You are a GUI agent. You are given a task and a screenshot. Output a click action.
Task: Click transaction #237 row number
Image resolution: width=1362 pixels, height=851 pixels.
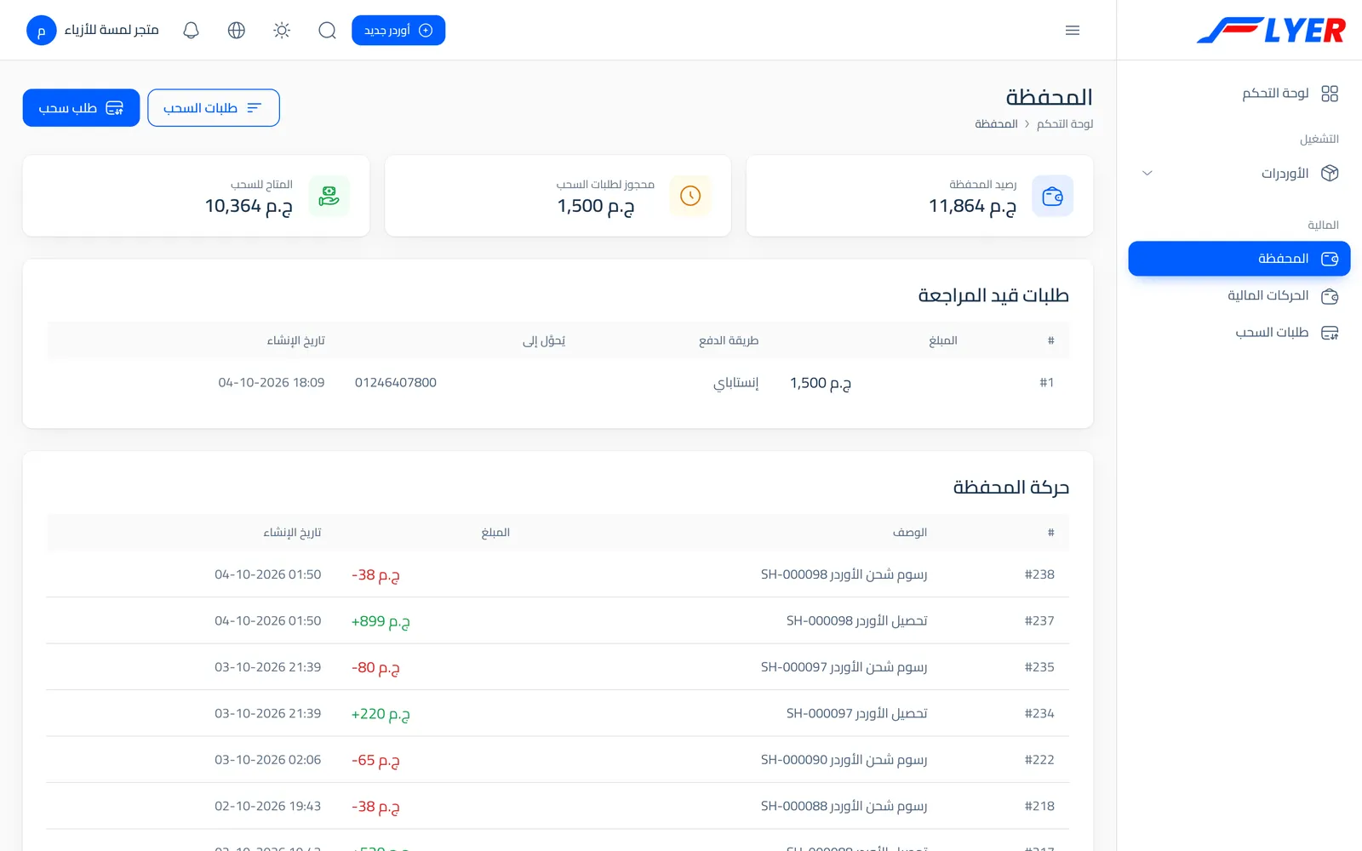tap(1039, 621)
